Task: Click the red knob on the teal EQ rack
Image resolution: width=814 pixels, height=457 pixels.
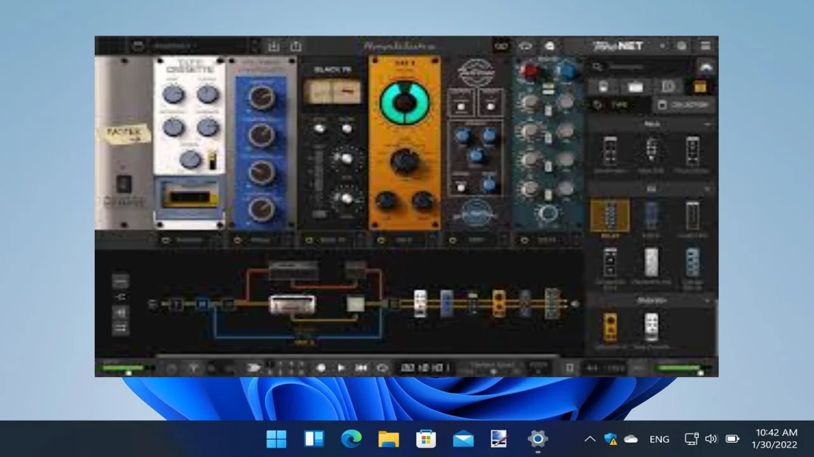Action: click(530, 71)
